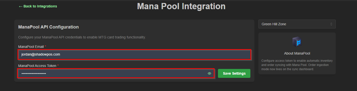Image resolution: width=357 pixels, height=91 pixels.
Task: Click the ManaPool API Configuration heading
Action: pyautogui.click(x=48, y=27)
